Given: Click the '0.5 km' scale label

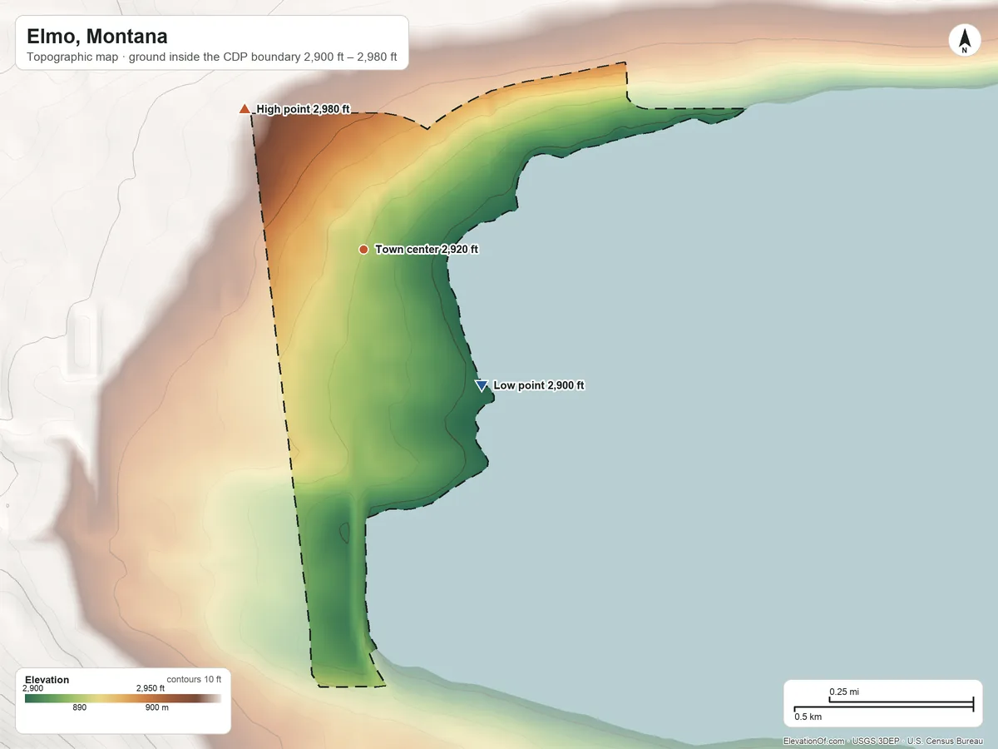Looking at the screenshot, I should (808, 717).
